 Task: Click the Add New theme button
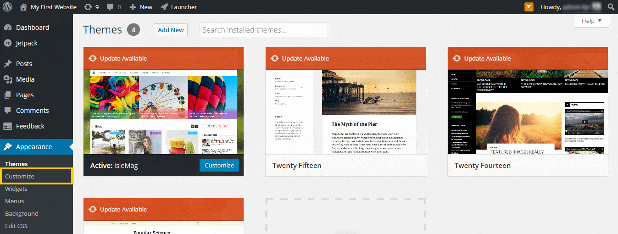171,30
